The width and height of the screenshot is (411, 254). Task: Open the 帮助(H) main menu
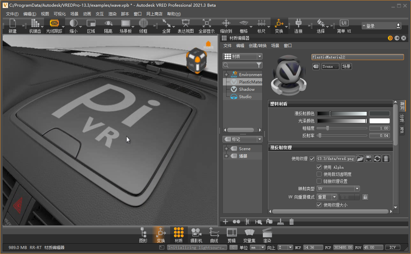[174, 14]
